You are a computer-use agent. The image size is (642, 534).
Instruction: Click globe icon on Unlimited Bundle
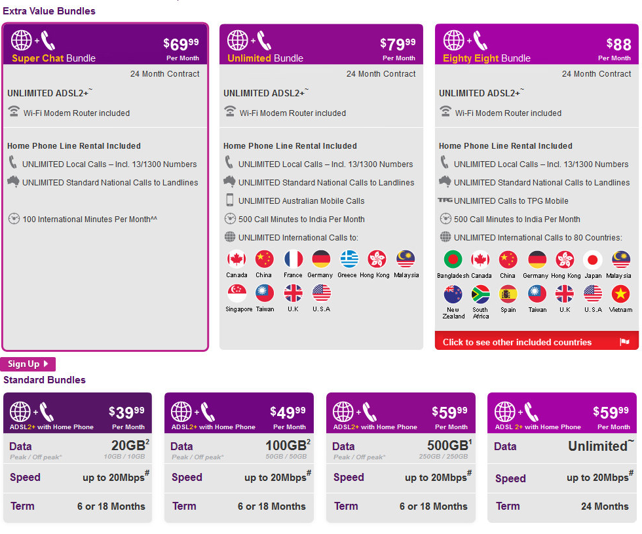point(237,41)
